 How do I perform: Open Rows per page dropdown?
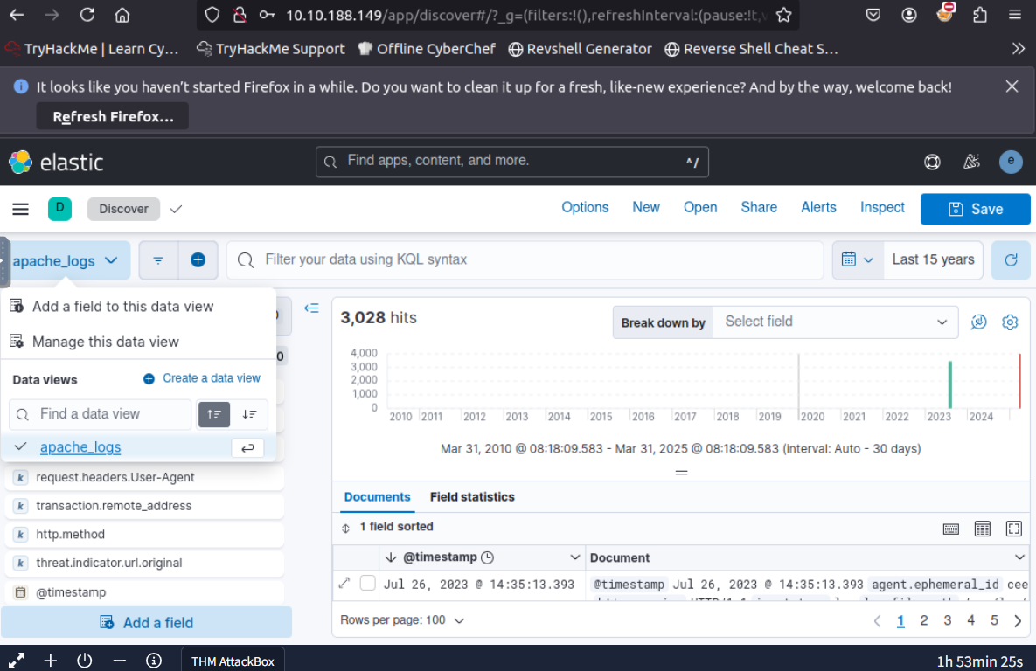tap(402, 620)
